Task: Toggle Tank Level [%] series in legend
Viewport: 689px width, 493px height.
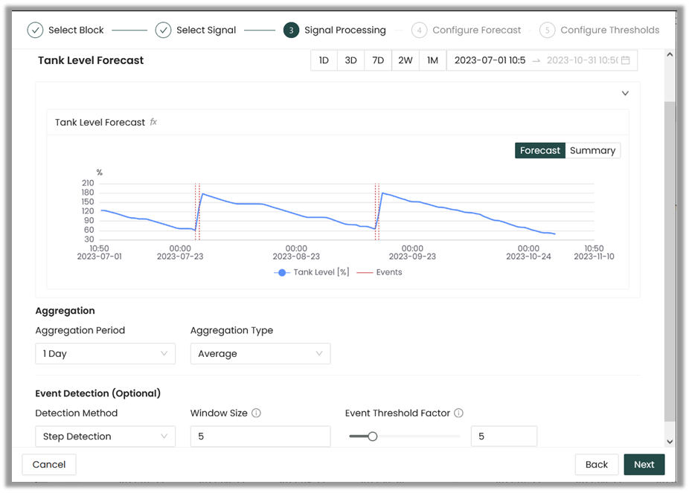Action: point(313,272)
